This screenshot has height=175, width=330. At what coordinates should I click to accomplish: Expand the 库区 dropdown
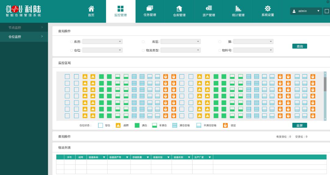click(180, 42)
